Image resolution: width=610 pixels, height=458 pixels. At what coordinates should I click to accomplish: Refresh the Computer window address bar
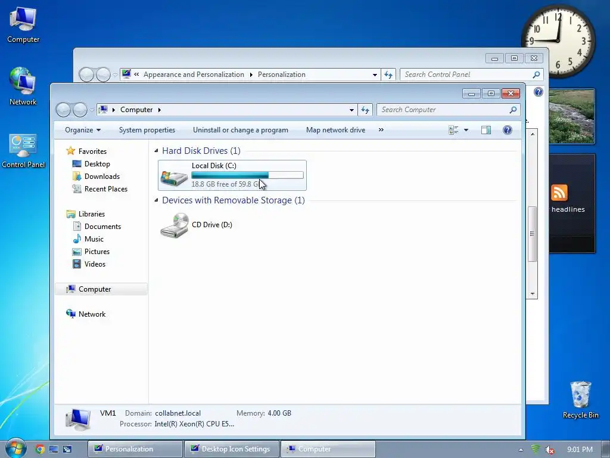point(365,110)
